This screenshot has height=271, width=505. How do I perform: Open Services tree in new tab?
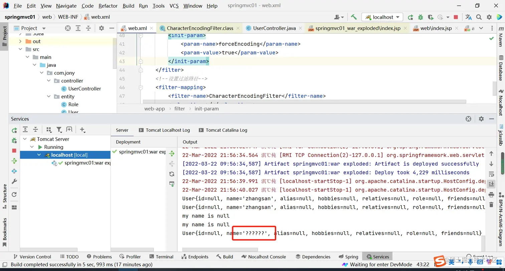[69, 129]
